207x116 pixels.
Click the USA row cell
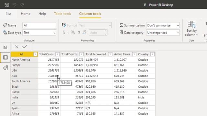click(24, 70)
